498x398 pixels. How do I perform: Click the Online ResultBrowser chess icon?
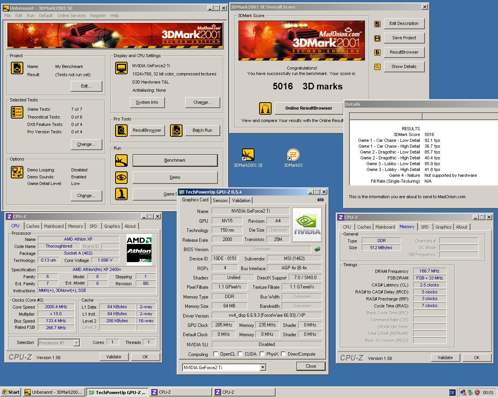(265, 108)
